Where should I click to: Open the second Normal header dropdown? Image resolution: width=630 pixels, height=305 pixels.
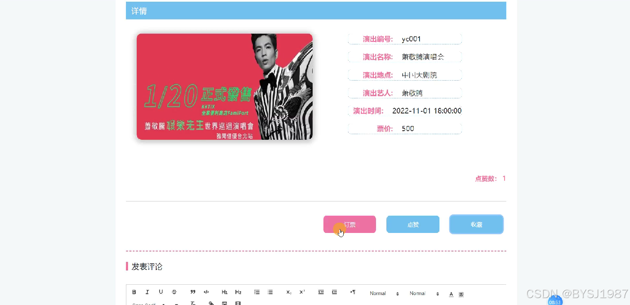click(x=424, y=293)
